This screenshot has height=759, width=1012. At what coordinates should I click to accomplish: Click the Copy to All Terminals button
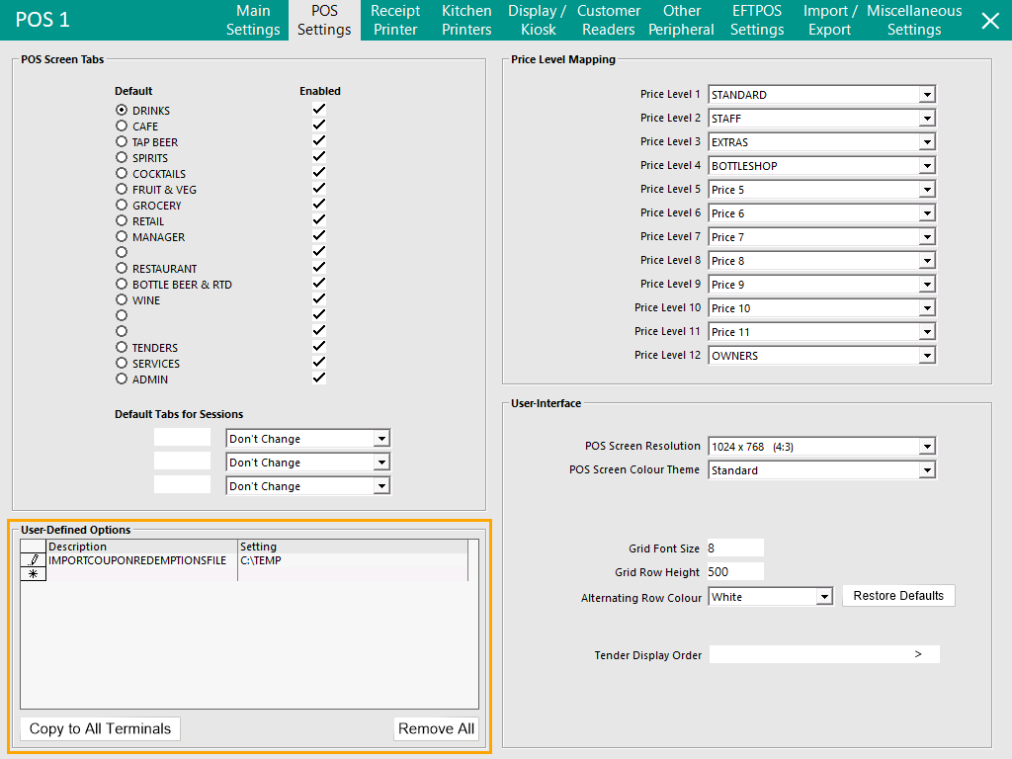[100, 728]
